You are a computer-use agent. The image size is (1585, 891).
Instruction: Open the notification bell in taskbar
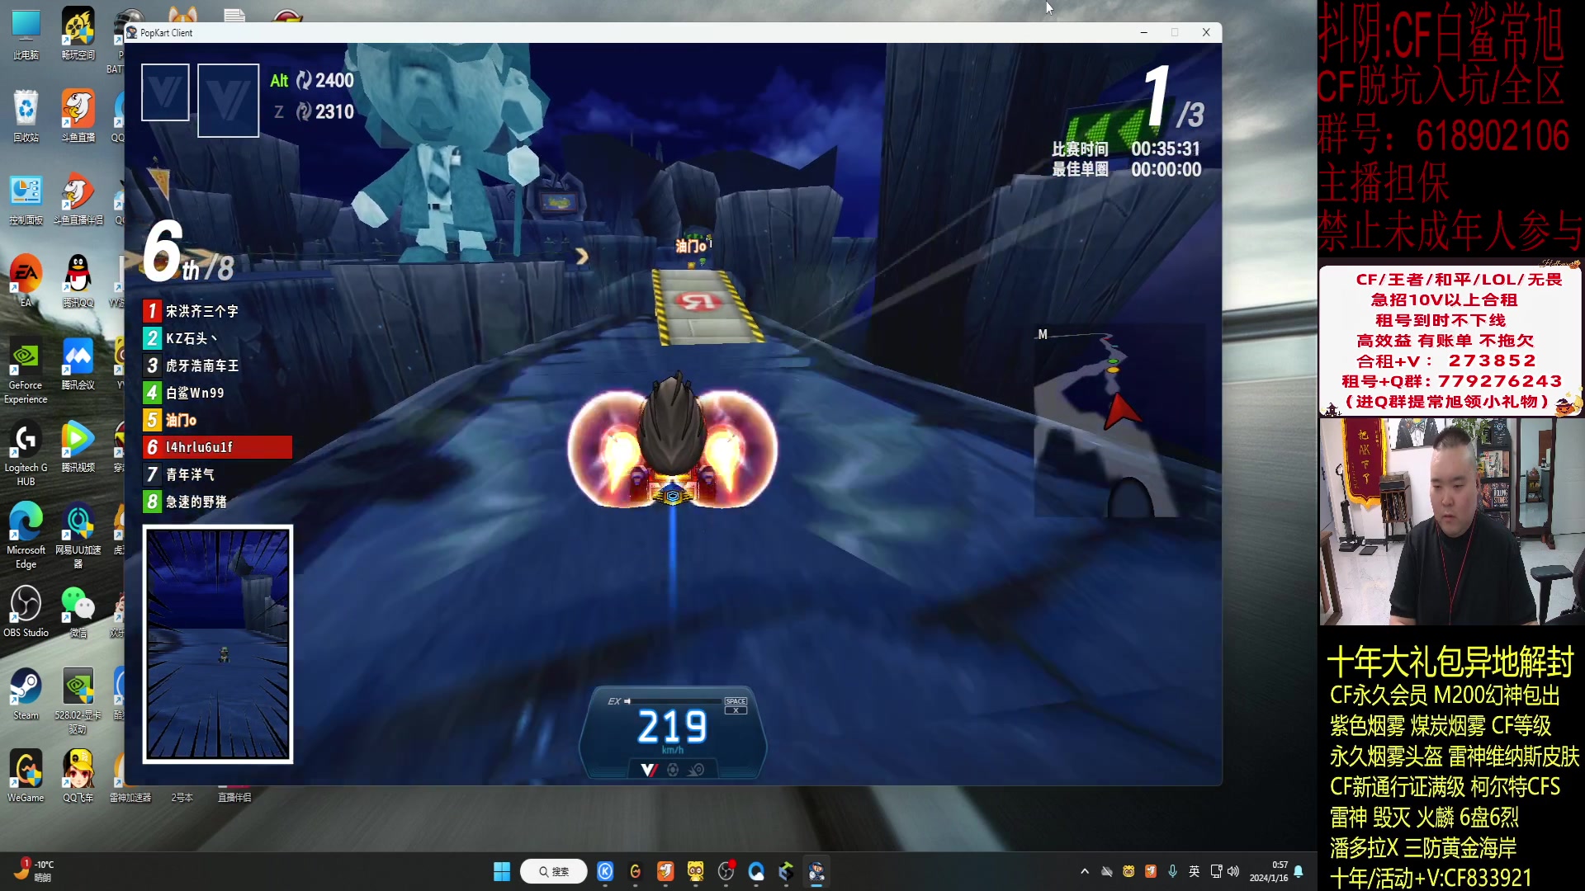1299,872
